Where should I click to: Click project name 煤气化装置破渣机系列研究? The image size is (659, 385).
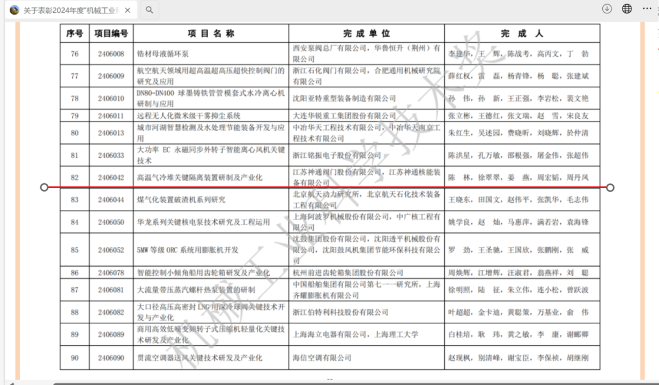(181, 200)
